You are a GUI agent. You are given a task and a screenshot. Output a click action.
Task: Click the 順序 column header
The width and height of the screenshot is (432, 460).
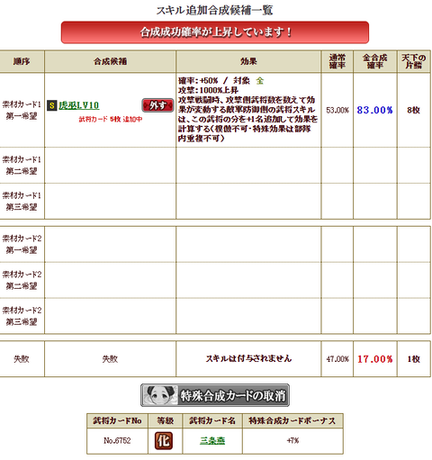point(22,61)
